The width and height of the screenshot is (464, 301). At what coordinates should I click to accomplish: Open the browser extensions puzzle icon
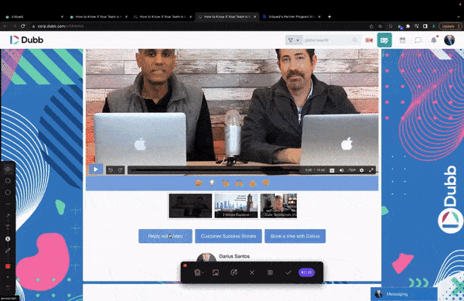pyautogui.click(x=408, y=26)
